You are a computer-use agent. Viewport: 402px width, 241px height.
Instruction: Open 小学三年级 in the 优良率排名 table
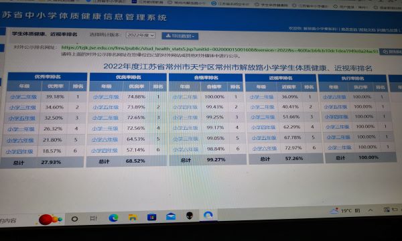point(106,97)
